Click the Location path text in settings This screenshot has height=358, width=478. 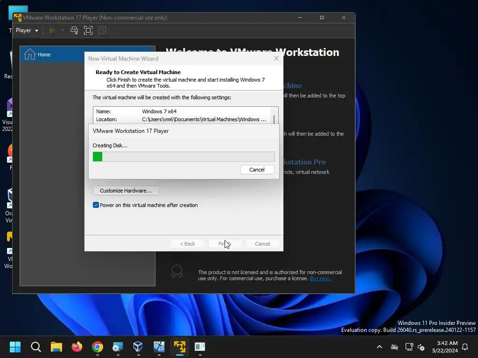[x=204, y=119]
